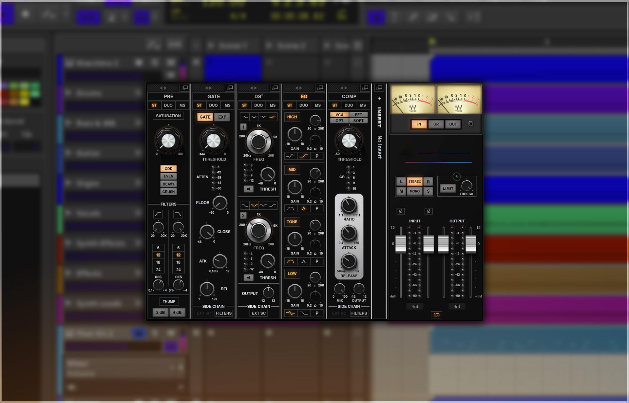Open GATE side chain FILTERS

tap(224, 313)
